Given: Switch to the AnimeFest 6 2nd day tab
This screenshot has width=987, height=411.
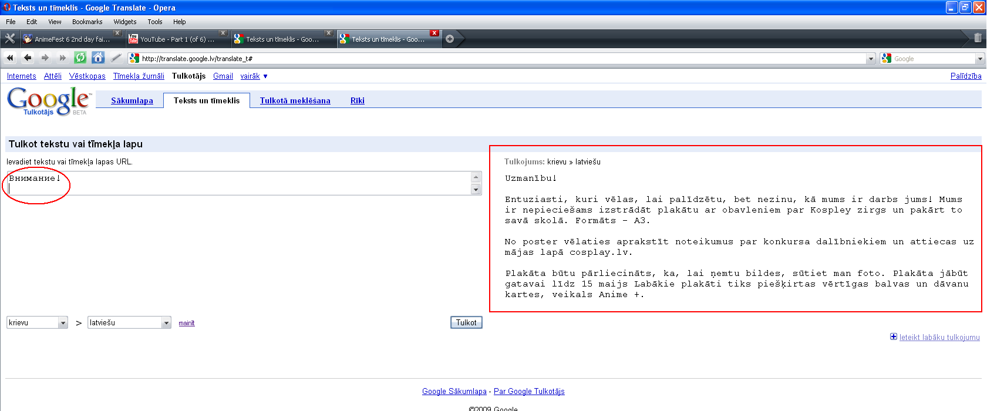Looking at the screenshot, I should pos(72,39).
